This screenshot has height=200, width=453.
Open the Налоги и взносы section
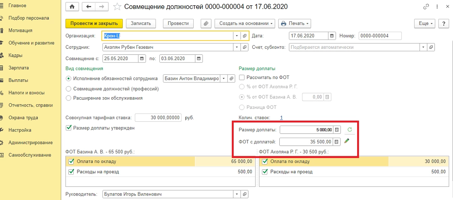[26, 93]
